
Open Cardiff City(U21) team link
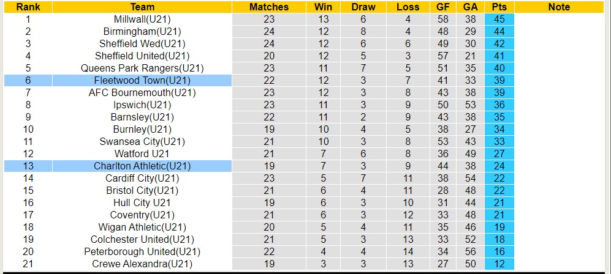142,179
